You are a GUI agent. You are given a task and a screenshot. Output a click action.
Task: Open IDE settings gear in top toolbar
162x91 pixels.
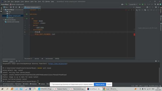(x=158, y=5)
